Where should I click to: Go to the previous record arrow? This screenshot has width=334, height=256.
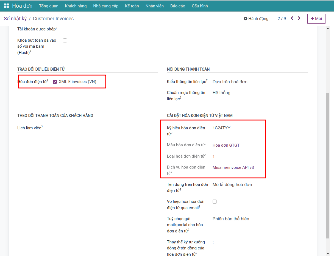tap(292, 18)
